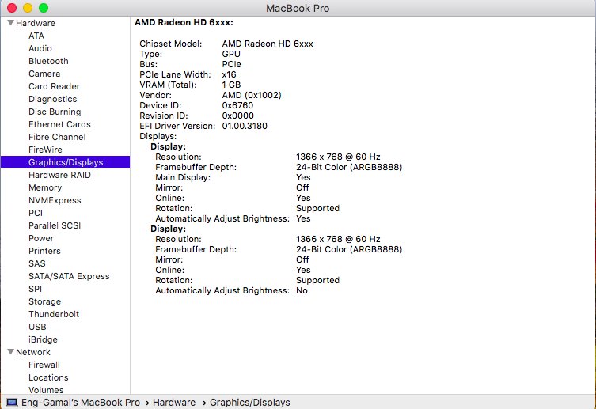
Task: Collapse the Network section disclosure triangle
Action: coord(10,352)
